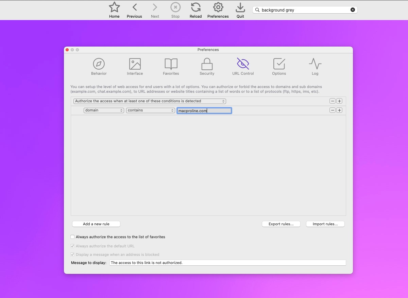Reload the page with Reload icon
This screenshot has height=298, width=408.
pos(195,7)
